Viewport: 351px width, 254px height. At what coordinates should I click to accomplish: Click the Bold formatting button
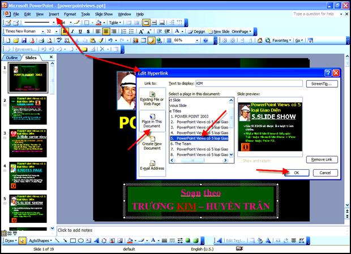[x=65, y=32]
